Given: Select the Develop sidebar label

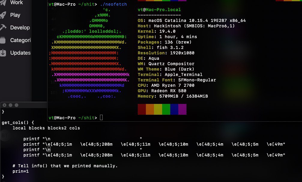Looking at the screenshot, I should coord(20,28).
